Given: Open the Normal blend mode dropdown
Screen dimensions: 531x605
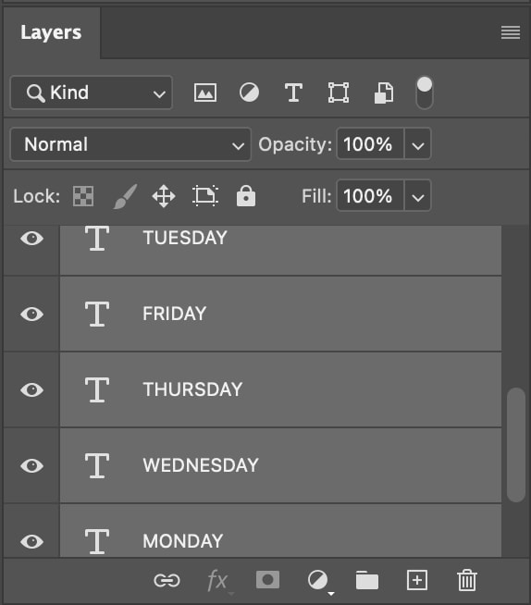Looking at the screenshot, I should pos(130,144).
